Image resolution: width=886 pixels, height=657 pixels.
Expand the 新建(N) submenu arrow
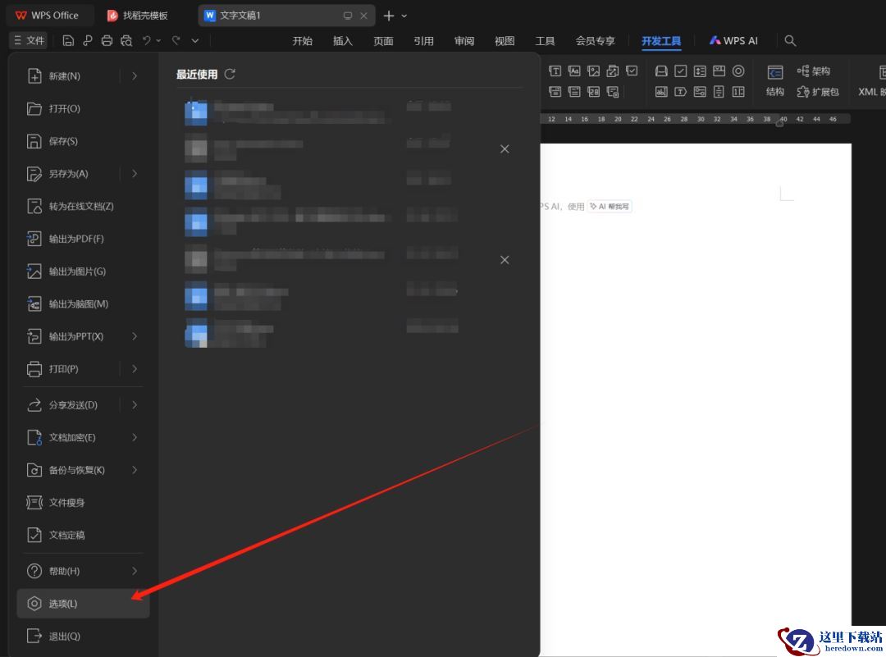coord(135,75)
